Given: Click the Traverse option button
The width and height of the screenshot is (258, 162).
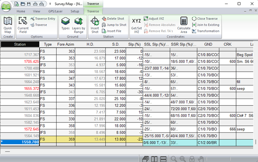Looking at the screenshot, I should pyautogui.click(x=39, y=25).
